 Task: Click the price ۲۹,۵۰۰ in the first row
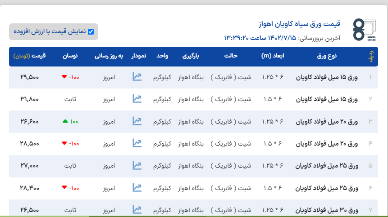tap(30, 77)
